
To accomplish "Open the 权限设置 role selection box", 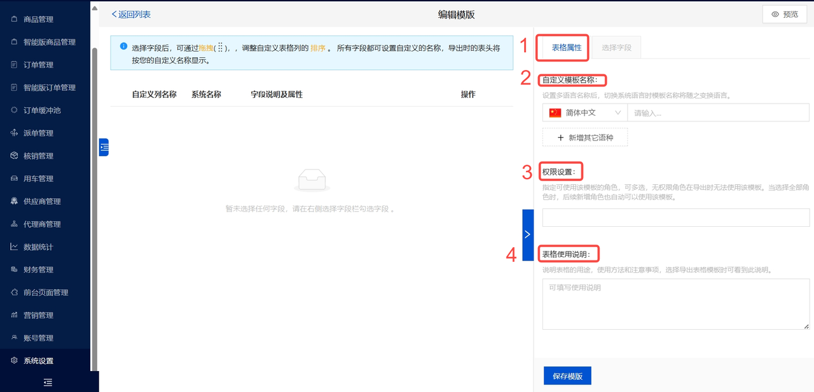I will [675, 217].
